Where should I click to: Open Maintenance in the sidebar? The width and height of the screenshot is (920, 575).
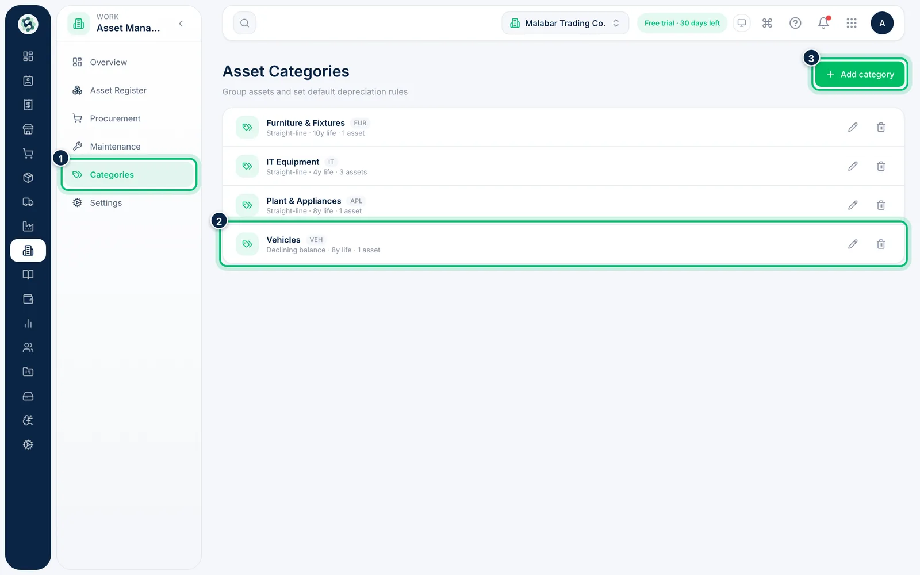coord(129,147)
